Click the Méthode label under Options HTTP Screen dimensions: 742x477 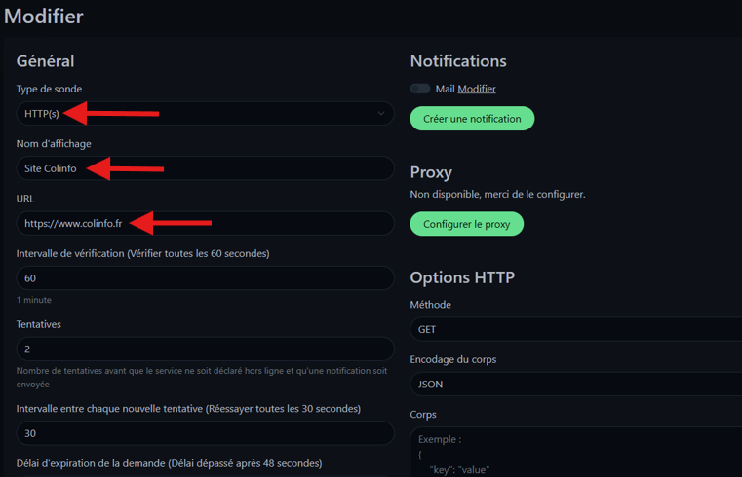[431, 305]
